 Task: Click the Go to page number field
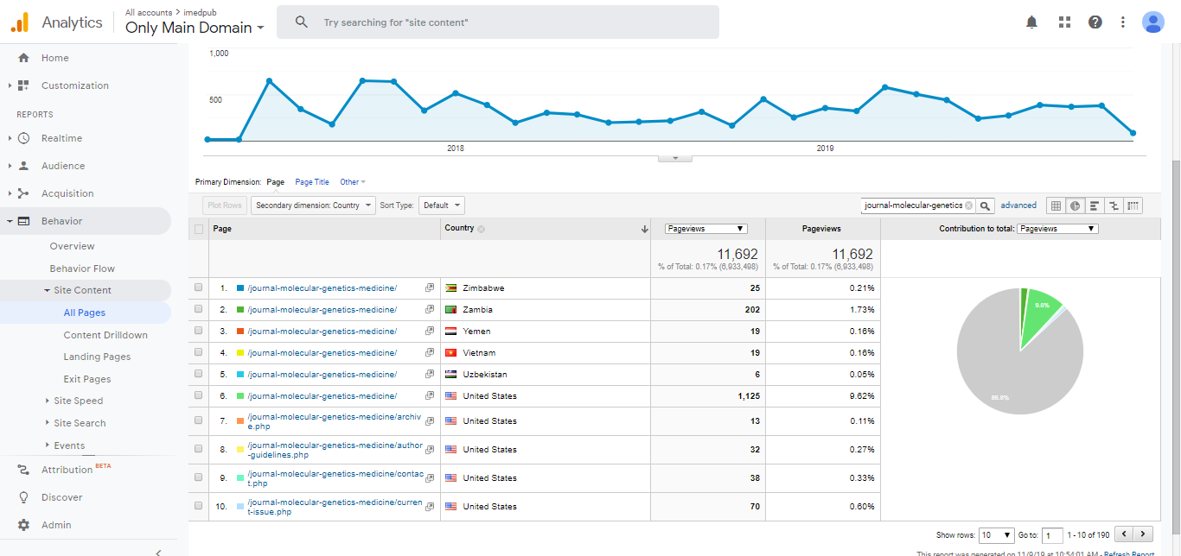tap(1052, 535)
